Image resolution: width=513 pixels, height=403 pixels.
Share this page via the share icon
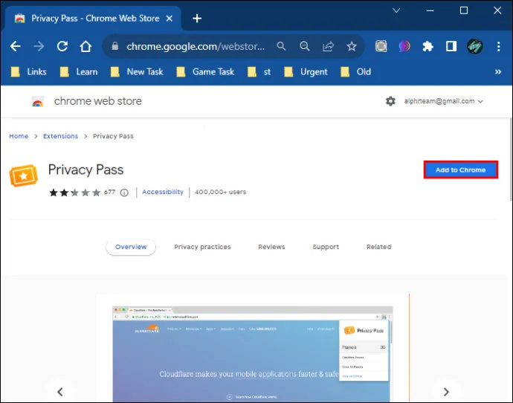[328, 46]
